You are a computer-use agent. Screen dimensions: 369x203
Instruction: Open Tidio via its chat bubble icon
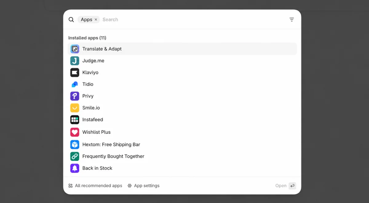[75, 84]
